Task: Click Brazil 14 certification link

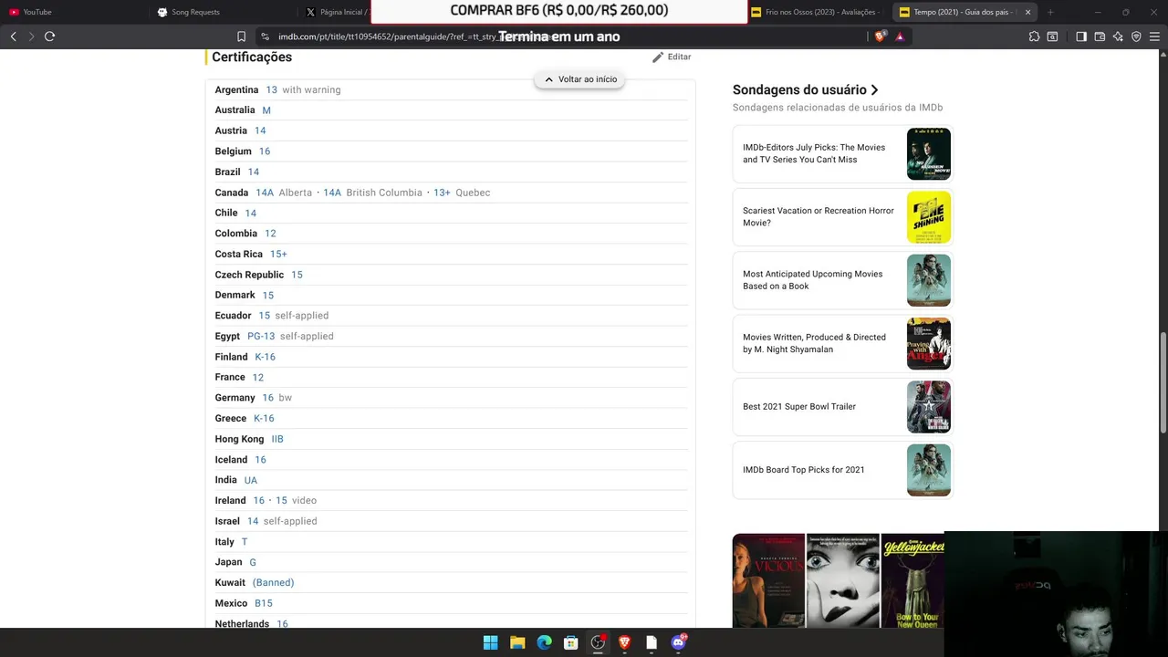Action: 254,172
